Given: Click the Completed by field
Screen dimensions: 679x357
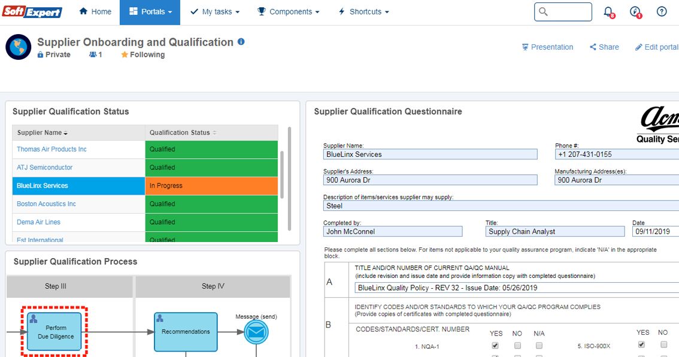Looking at the screenshot, I should (393, 231).
